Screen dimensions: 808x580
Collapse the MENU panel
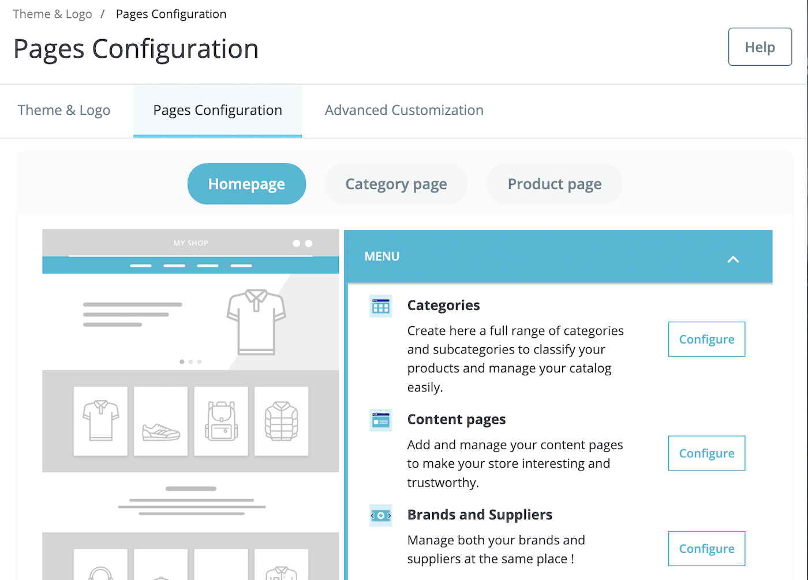click(x=733, y=259)
